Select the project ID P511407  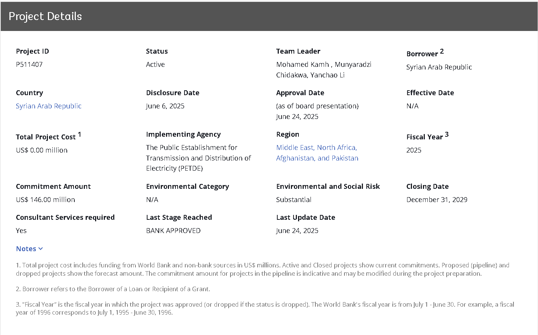click(x=29, y=65)
